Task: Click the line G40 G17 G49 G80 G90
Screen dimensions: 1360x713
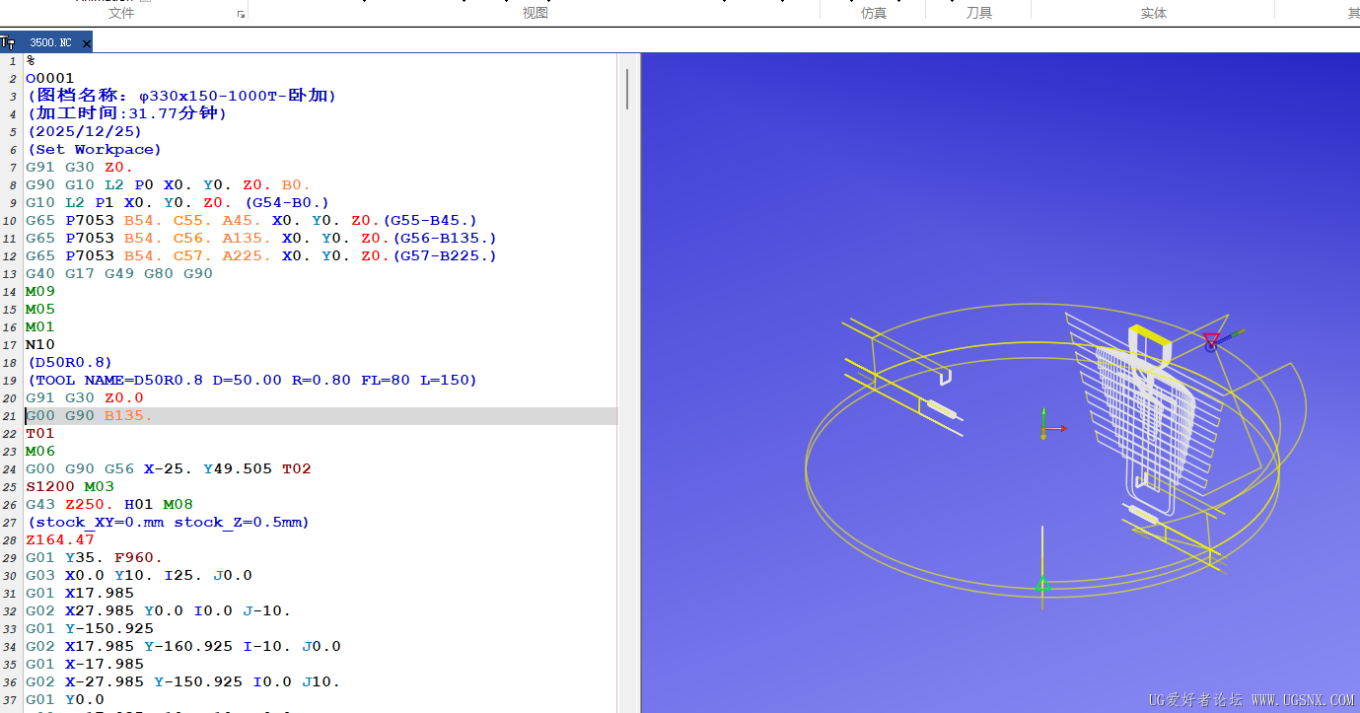Action: click(119, 274)
